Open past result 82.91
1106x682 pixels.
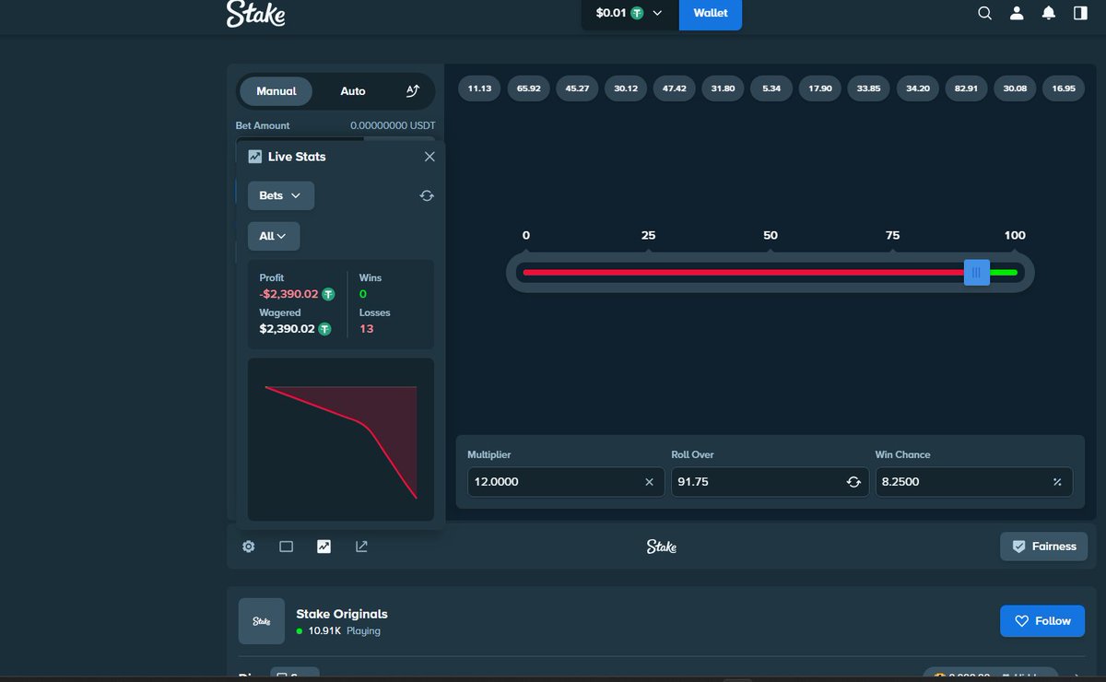pyautogui.click(x=966, y=88)
